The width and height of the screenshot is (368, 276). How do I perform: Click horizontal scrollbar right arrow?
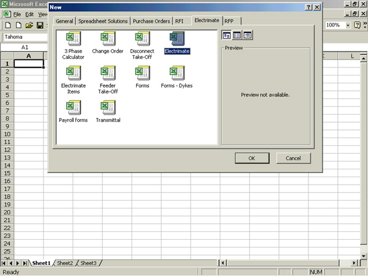pos(354,263)
